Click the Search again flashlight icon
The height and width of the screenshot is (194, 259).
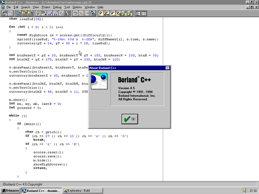[113, 13]
